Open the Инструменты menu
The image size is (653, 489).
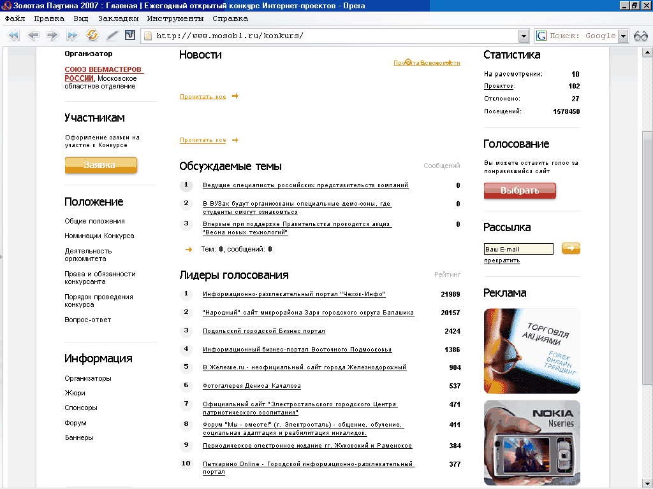click(x=175, y=18)
